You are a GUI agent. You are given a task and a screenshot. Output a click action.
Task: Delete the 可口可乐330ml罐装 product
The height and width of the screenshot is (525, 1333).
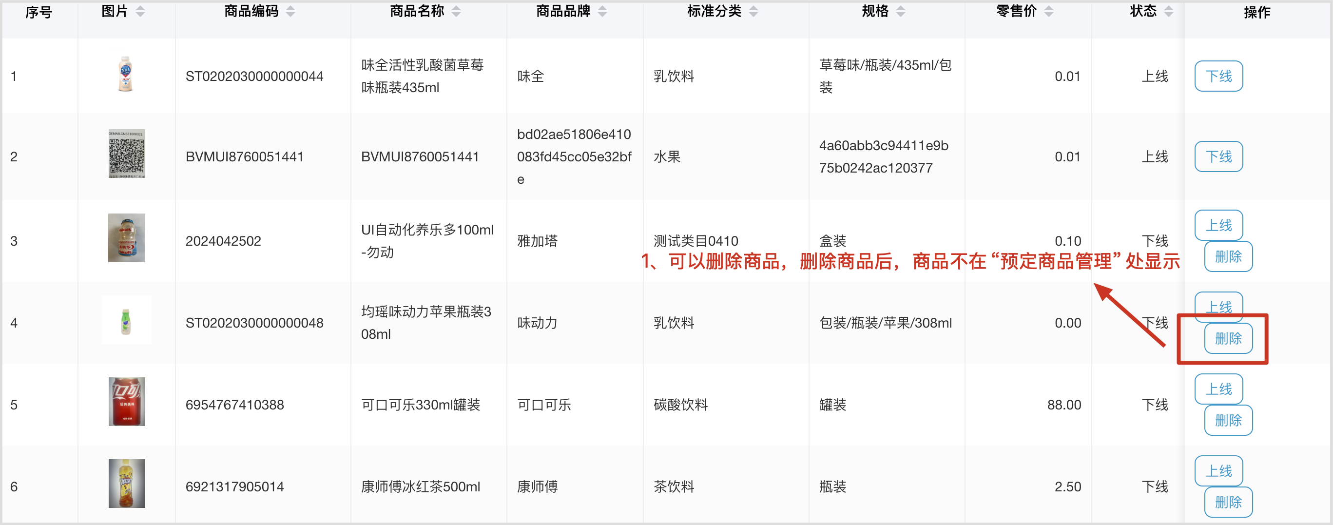coord(1229,420)
